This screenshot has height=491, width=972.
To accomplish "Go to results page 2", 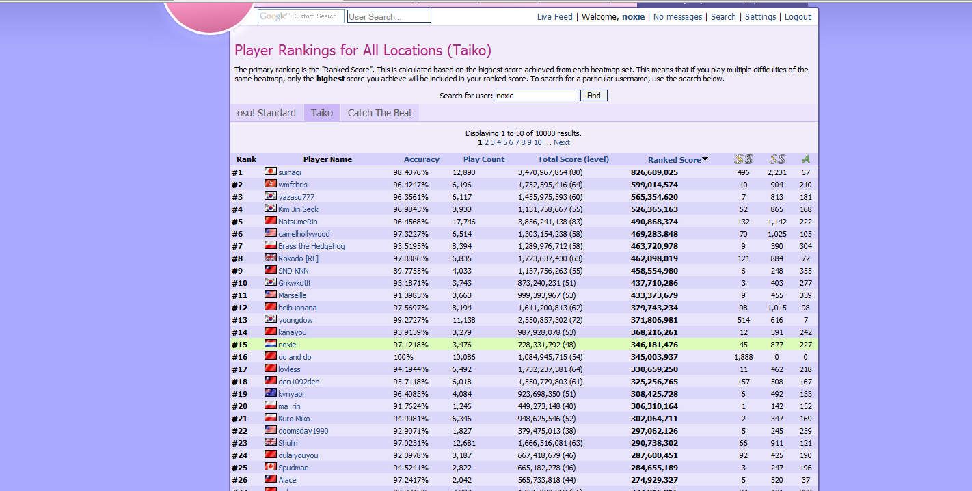I will [487, 142].
